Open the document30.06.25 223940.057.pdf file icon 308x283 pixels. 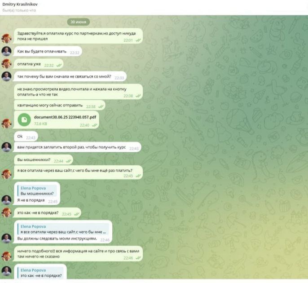24,119
